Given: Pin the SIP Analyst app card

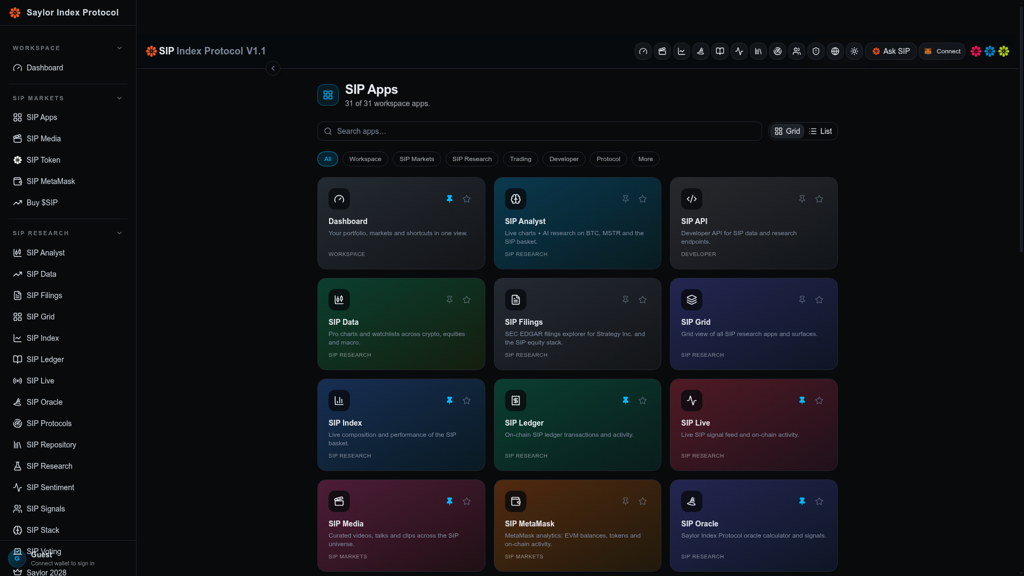Looking at the screenshot, I should coord(626,199).
